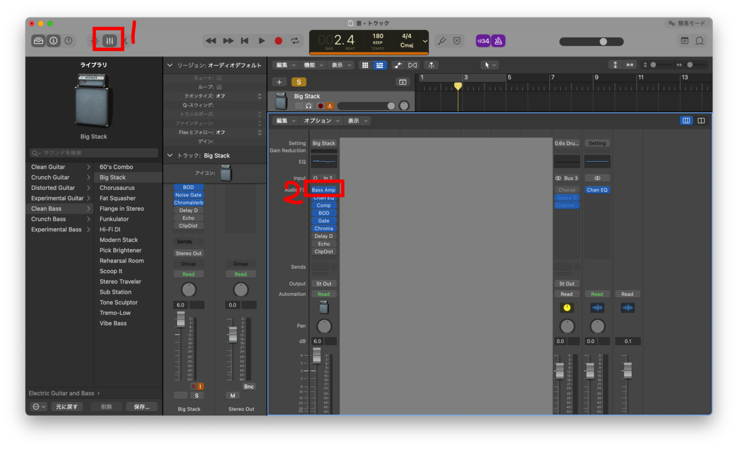Open the mixer オプション menu
The width and height of the screenshot is (738, 449).
pos(321,121)
